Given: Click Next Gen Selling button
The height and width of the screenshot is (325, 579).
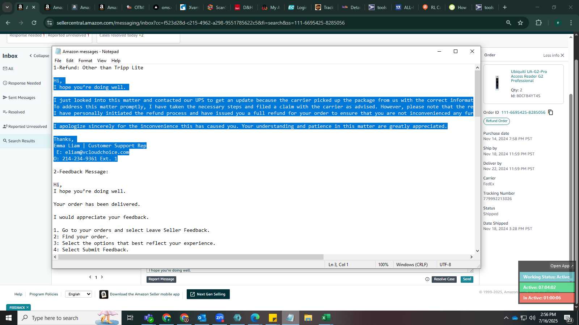Looking at the screenshot, I should pyautogui.click(x=208, y=294).
